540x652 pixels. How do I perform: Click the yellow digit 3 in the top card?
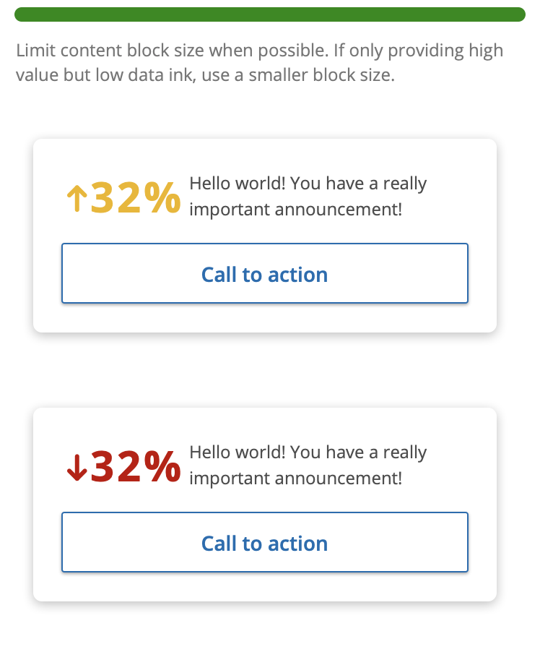pyautogui.click(x=103, y=198)
